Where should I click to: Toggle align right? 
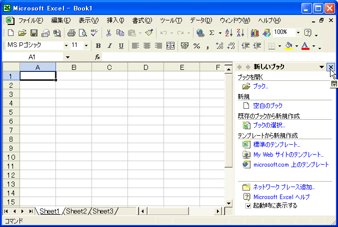coord(158,45)
